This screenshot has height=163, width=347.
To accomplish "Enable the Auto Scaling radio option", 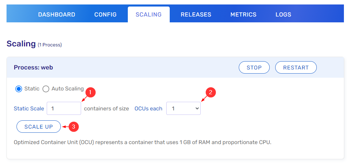I will pos(46,89).
